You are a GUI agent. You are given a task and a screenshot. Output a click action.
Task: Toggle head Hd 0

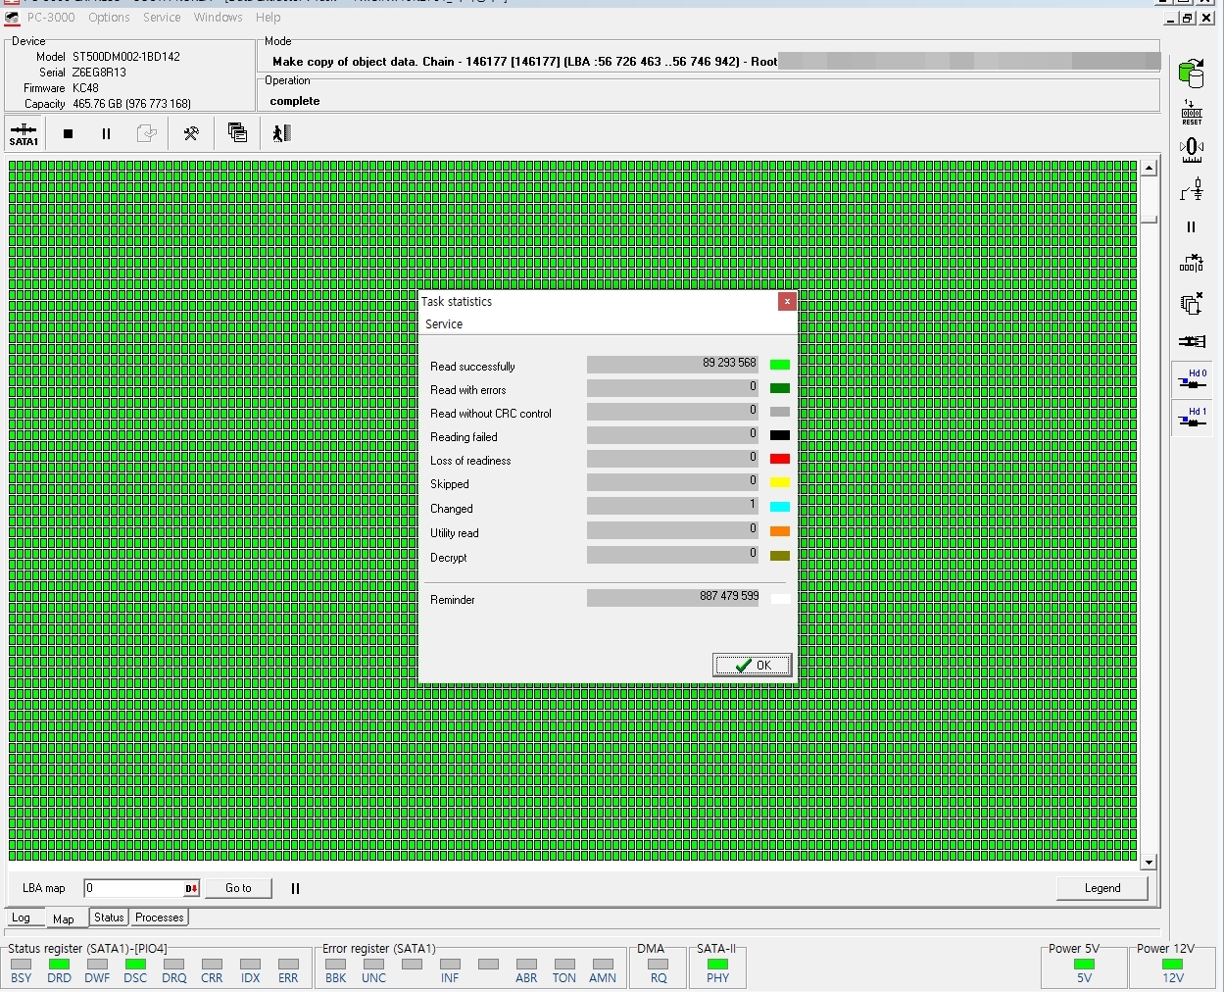[1192, 379]
